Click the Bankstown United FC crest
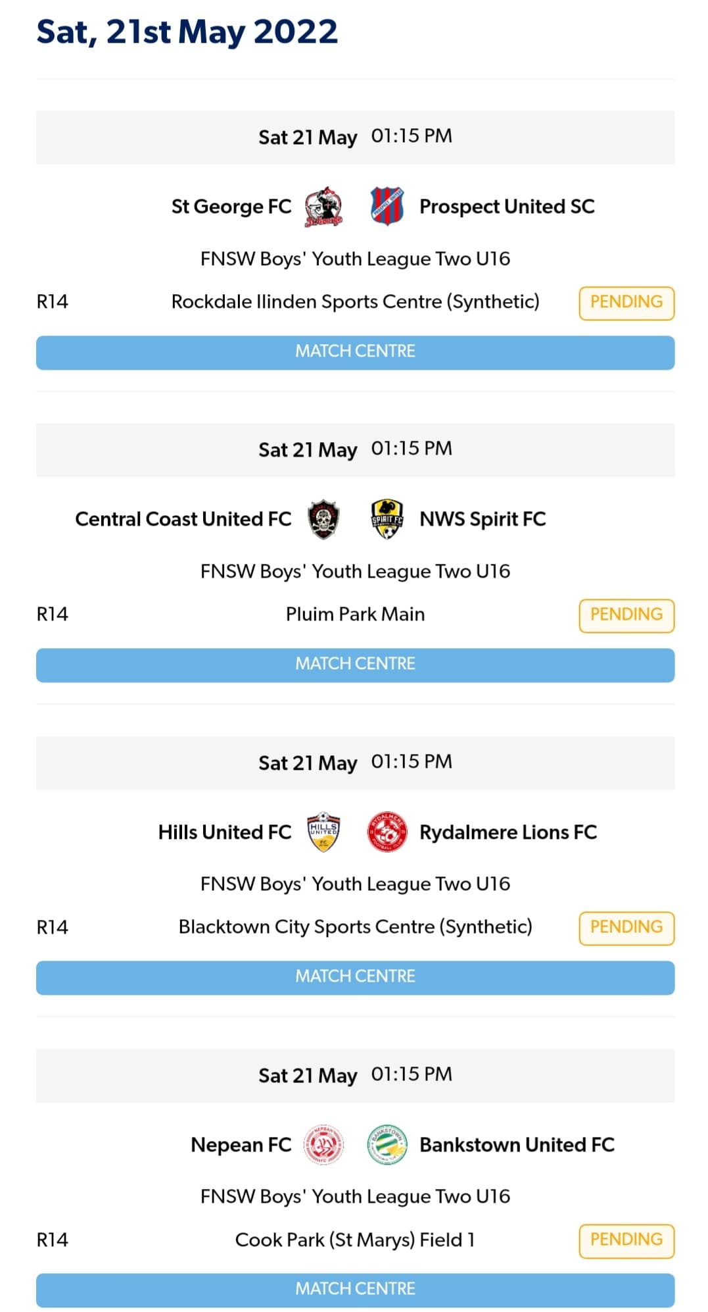This screenshot has height=1312, width=708. click(x=387, y=1144)
